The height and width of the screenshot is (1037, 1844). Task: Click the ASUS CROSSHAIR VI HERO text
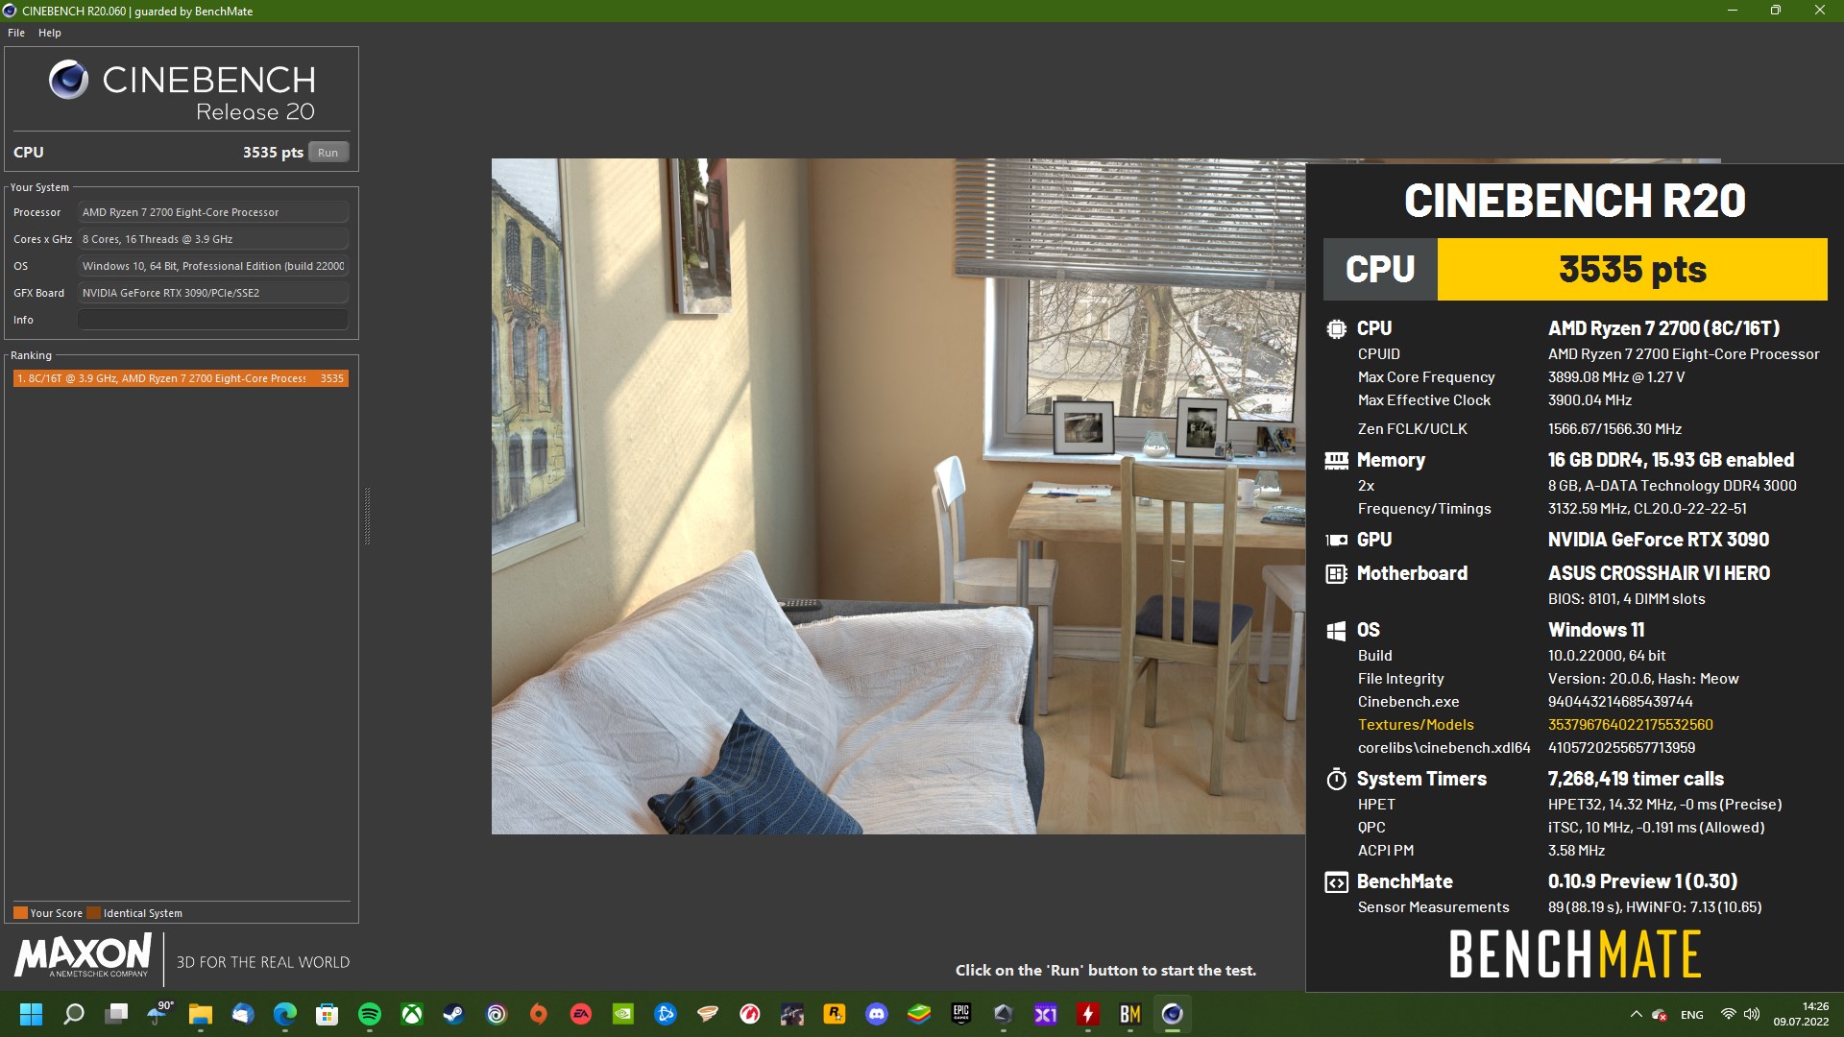click(1659, 573)
